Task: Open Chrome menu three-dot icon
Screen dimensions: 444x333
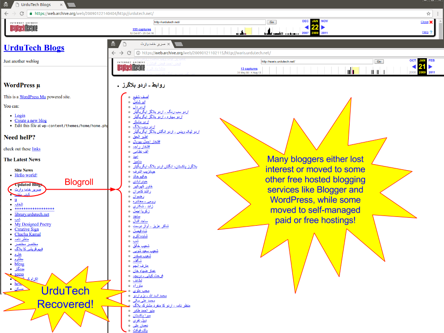Action: pyautogui.click(x=438, y=13)
